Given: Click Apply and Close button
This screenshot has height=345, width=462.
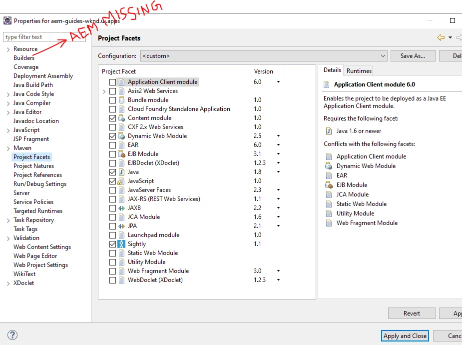Looking at the screenshot, I should 405,336.
